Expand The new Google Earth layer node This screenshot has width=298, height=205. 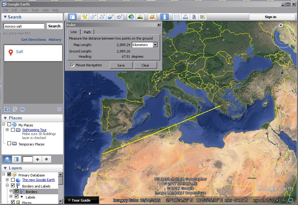pos(7,180)
